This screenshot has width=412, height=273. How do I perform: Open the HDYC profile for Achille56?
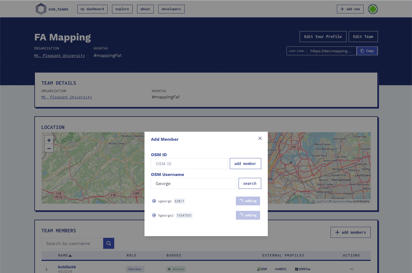pyautogui.click(x=280, y=269)
